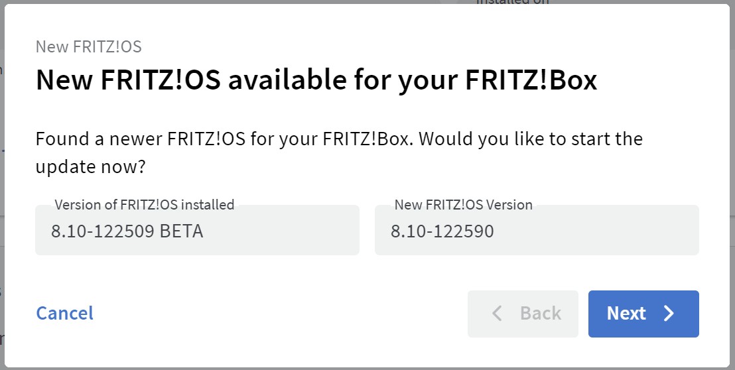Click the "Version of FRITZ!OS installed" label
Viewport: 735px width, 370px height.
click(144, 205)
